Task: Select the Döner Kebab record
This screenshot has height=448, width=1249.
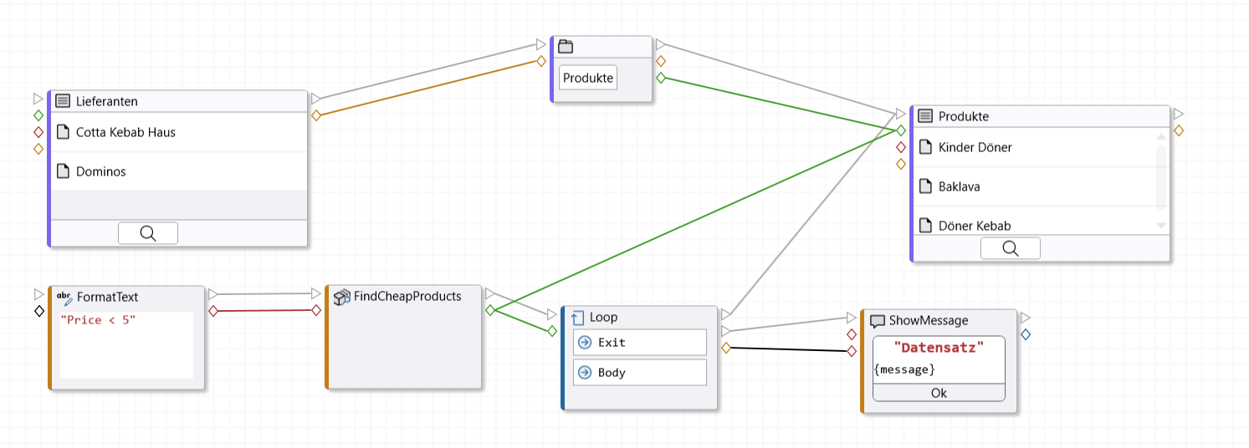Action: pos(974,225)
